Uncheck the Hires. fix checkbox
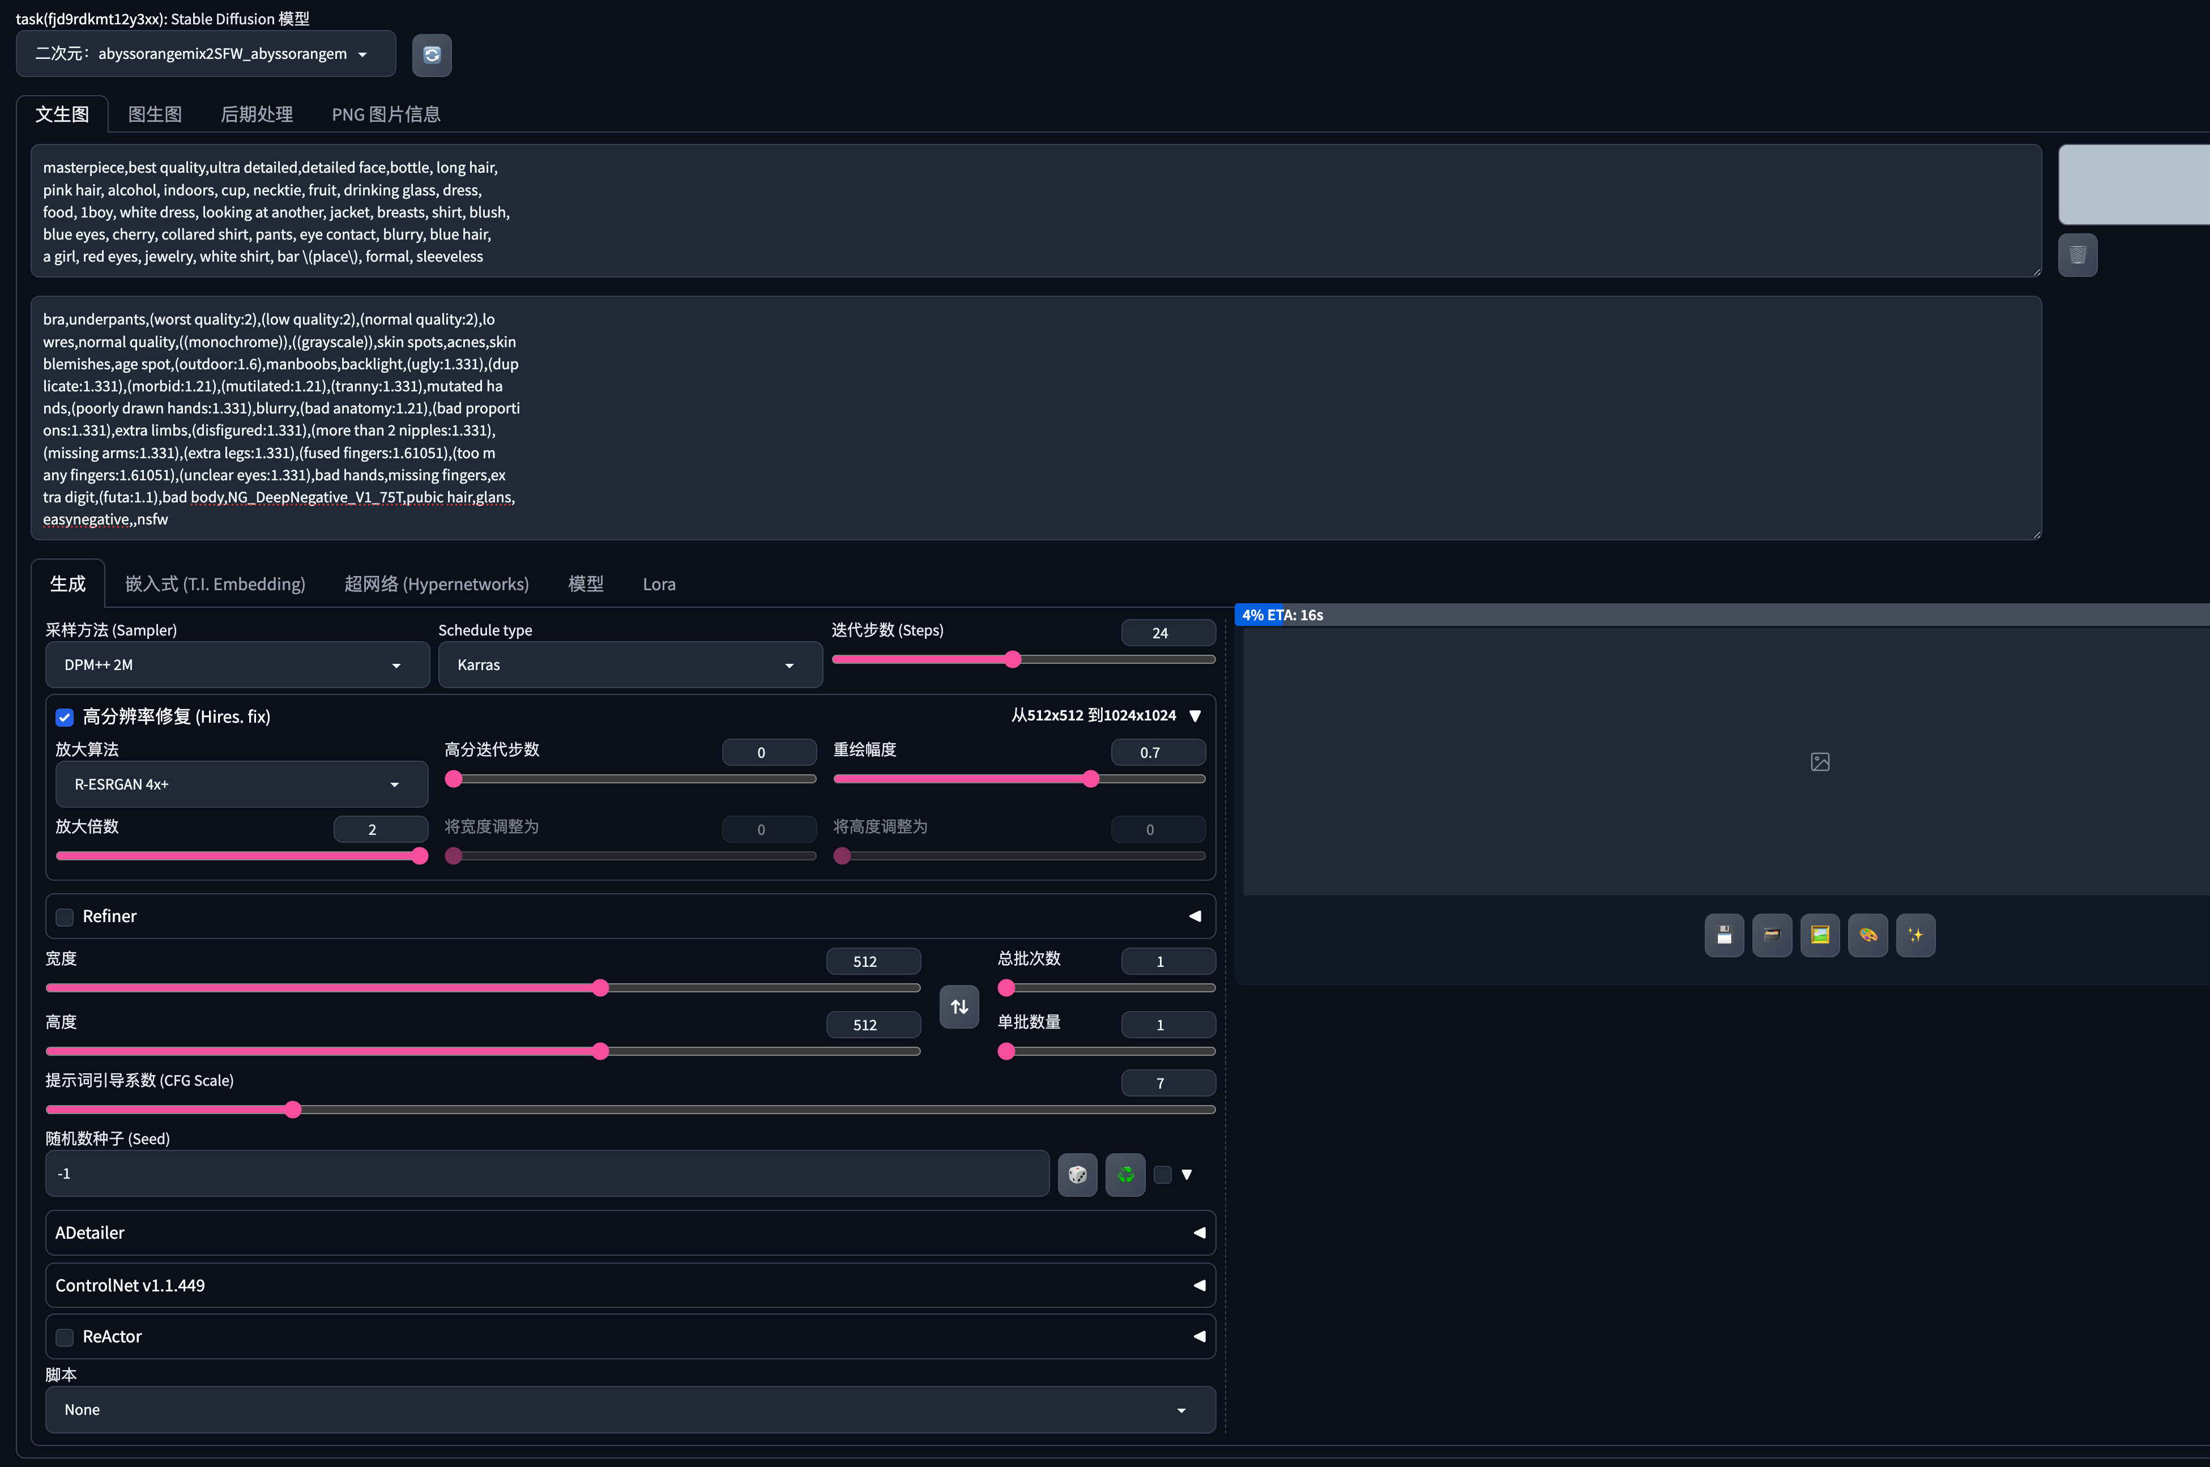The height and width of the screenshot is (1467, 2210). [65, 718]
